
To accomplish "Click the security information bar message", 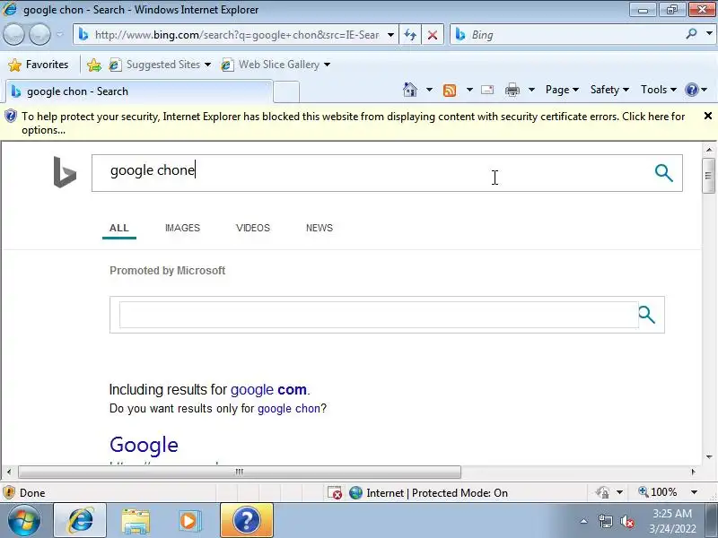I will click(x=353, y=123).
